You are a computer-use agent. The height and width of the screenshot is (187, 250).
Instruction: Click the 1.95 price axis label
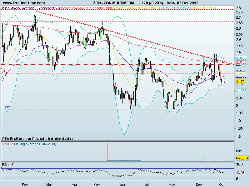239,113
